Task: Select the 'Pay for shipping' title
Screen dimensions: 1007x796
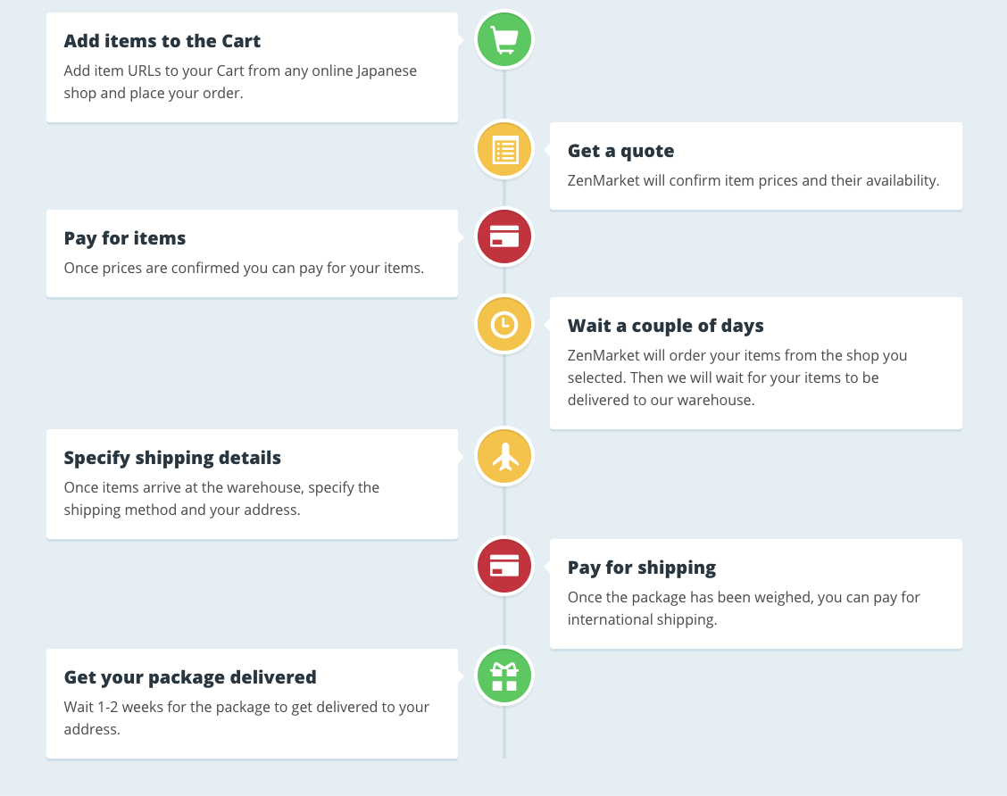Action: [642, 568]
